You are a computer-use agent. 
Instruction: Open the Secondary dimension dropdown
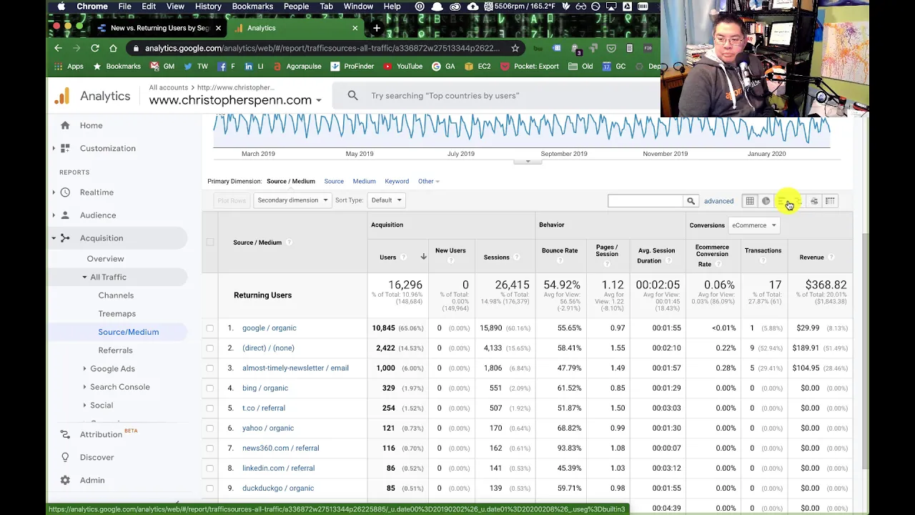click(292, 200)
